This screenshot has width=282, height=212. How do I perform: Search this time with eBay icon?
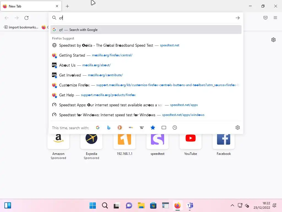pos(131,128)
